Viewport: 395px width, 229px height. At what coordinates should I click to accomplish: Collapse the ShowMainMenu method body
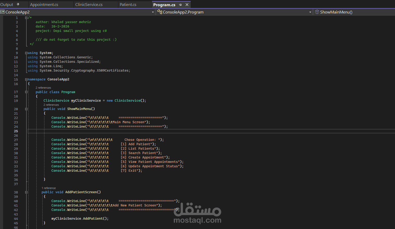pyautogui.click(x=26, y=109)
